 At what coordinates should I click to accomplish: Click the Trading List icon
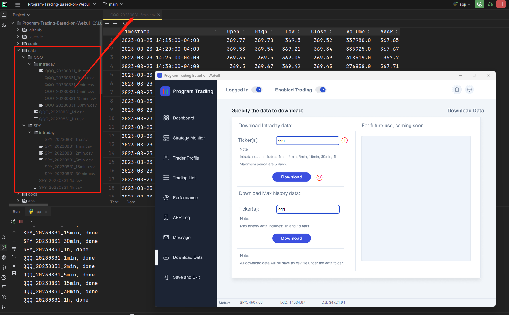pos(166,178)
